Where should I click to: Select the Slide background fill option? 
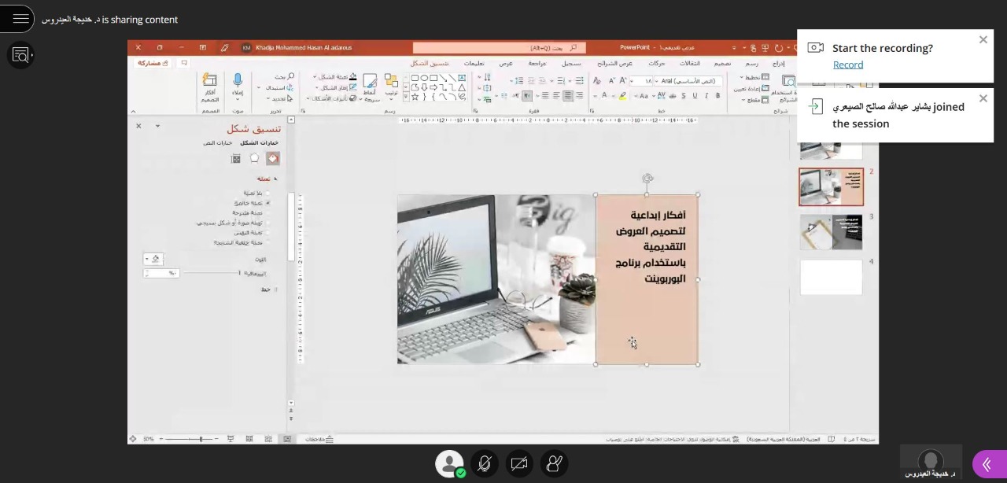(267, 242)
